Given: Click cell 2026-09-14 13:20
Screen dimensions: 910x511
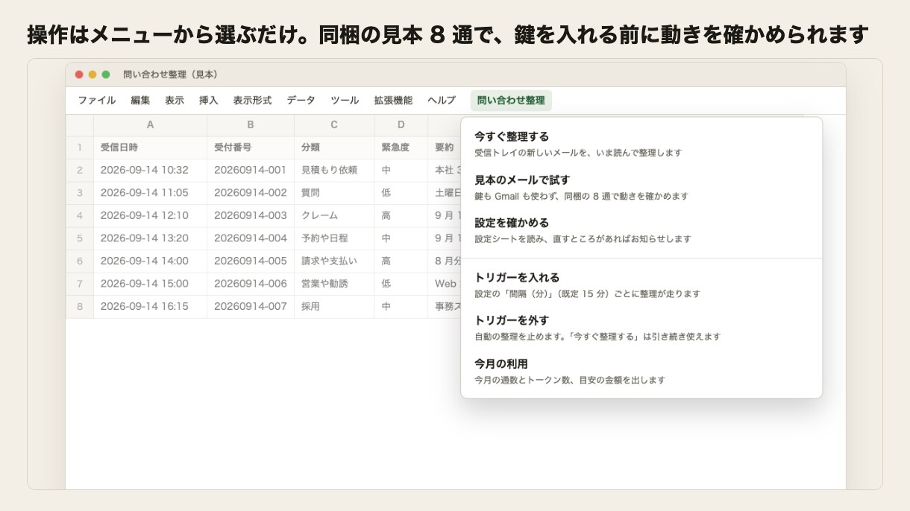Looking at the screenshot, I should [x=150, y=238].
